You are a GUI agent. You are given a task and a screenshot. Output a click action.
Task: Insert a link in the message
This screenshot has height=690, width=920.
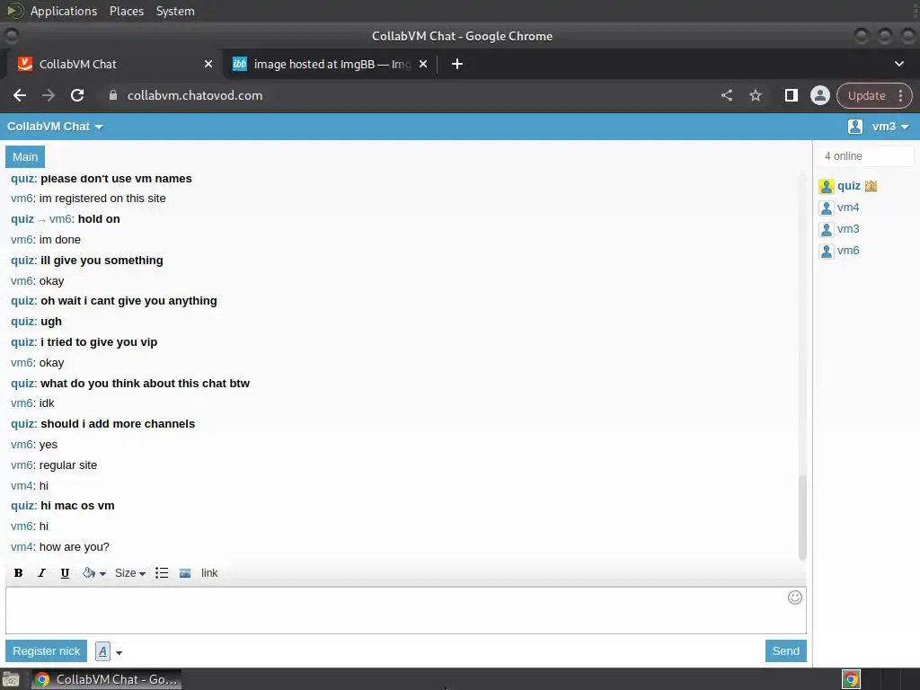pos(209,573)
